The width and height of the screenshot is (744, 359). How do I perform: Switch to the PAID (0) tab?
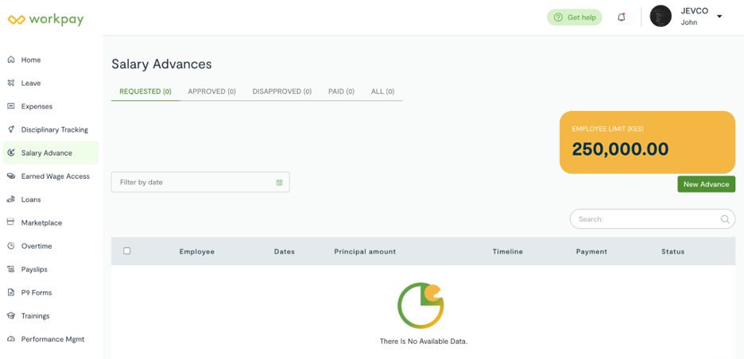(341, 91)
